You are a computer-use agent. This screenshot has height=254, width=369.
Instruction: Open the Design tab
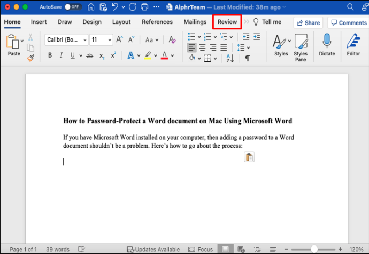click(x=92, y=22)
